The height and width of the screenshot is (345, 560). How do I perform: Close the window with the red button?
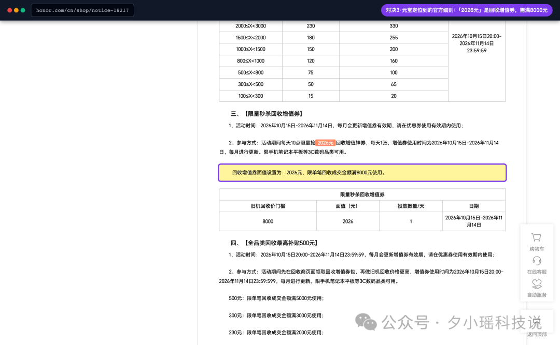click(x=10, y=10)
